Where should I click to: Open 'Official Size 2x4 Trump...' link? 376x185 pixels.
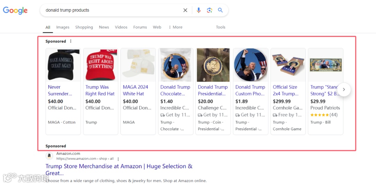click(285, 91)
